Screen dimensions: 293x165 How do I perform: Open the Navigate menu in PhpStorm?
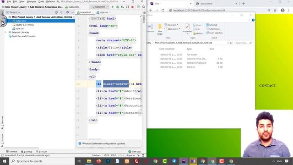(32, 1)
